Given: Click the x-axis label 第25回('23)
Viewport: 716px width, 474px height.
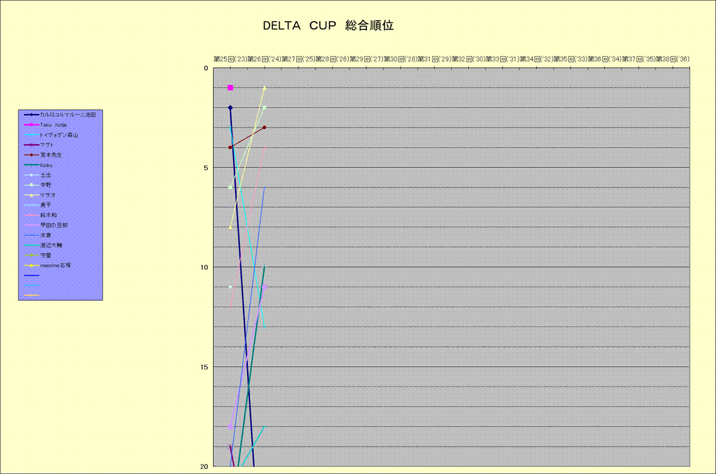Looking at the screenshot, I should [230, 58].
